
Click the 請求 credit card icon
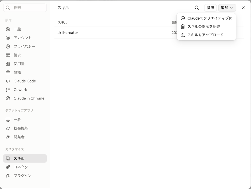[x=8, y=55]
